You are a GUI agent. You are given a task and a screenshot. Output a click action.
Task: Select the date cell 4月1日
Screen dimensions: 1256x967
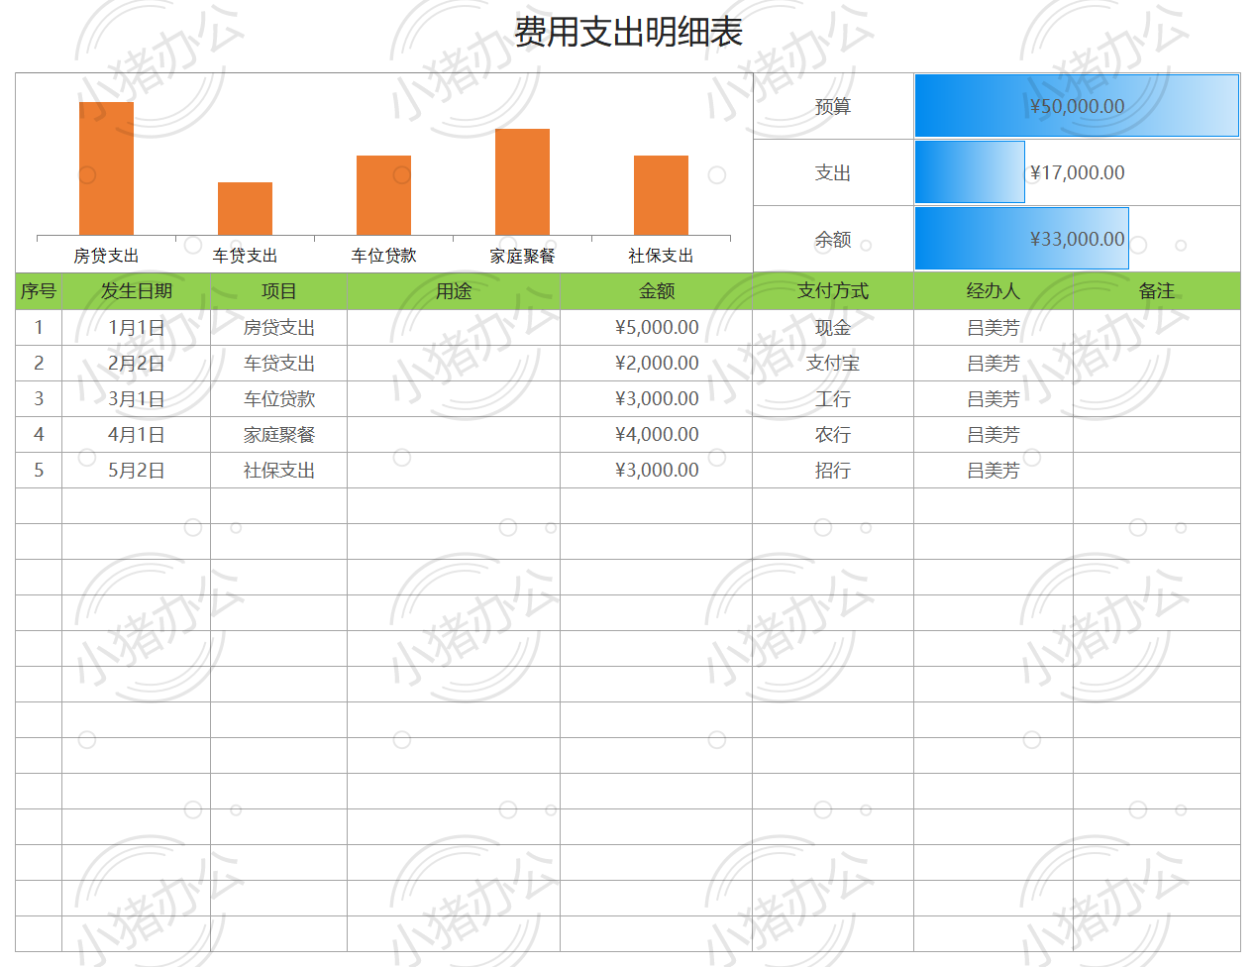point(136,435)
